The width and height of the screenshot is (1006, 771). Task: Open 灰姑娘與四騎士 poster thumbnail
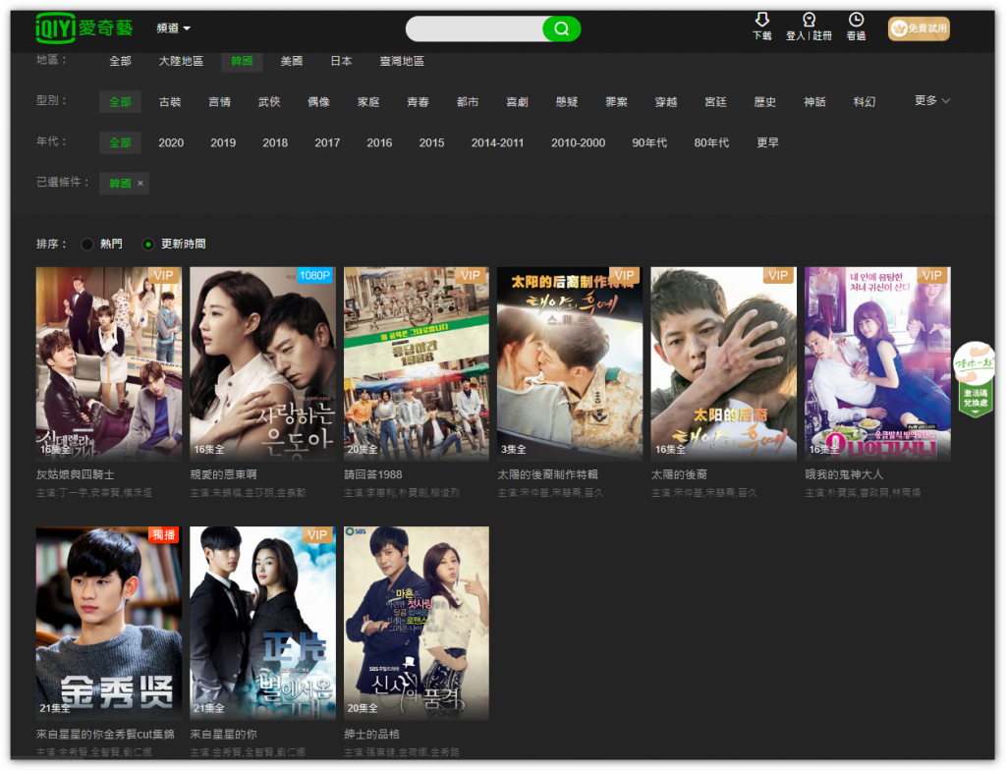(x=108, y=363)
